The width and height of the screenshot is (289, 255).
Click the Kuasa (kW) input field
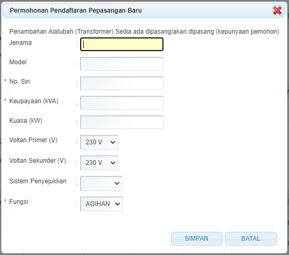[x=122, y=122]
